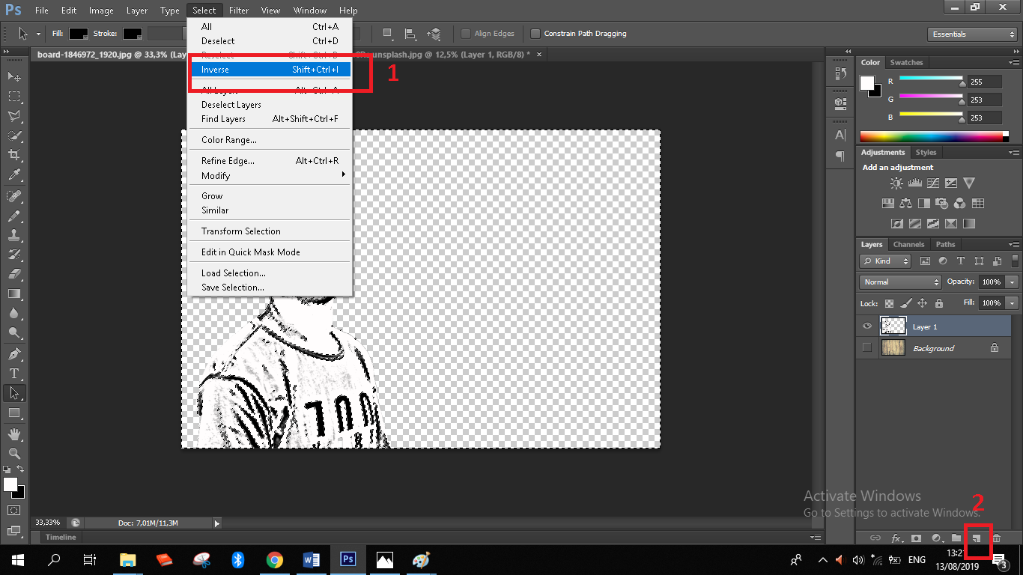Screen dimensions: 1023x575
Task: Select the Eyedropper tool
Action: coord(13,175)
